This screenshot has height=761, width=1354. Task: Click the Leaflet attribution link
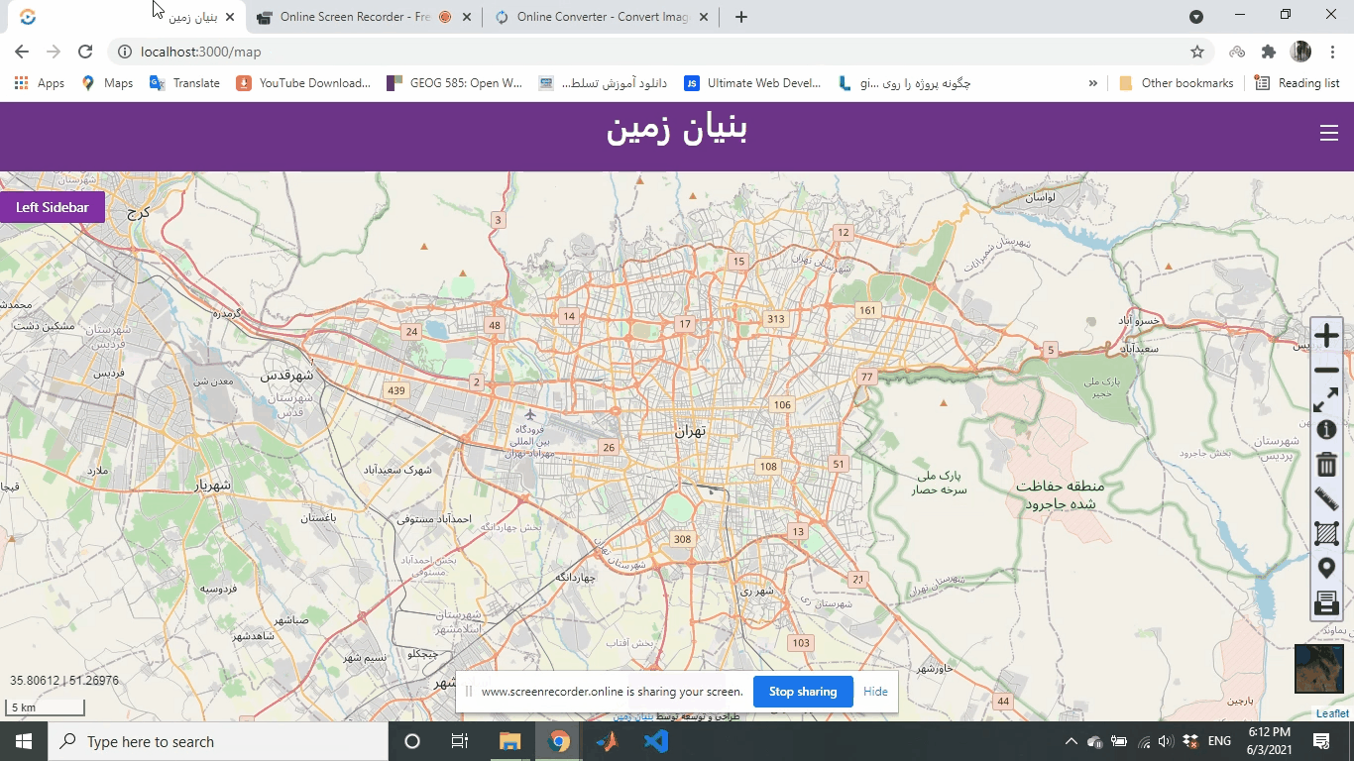[1332, 713]
